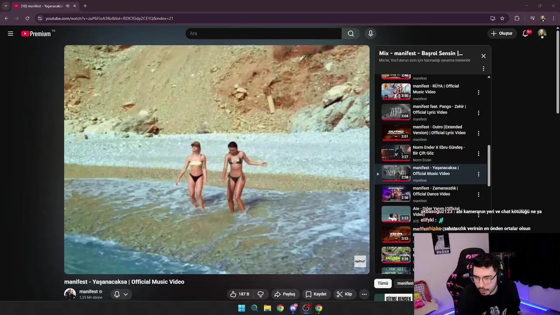Open File Explorer from taskbar

[x=267, y=308]
